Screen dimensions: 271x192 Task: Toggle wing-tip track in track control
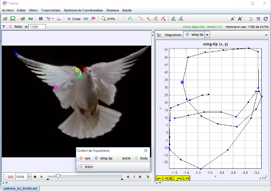103,158
